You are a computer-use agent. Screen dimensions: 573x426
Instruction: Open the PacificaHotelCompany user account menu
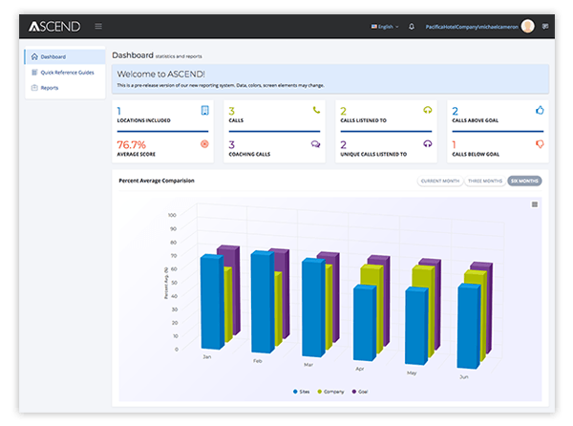[472, 27]
